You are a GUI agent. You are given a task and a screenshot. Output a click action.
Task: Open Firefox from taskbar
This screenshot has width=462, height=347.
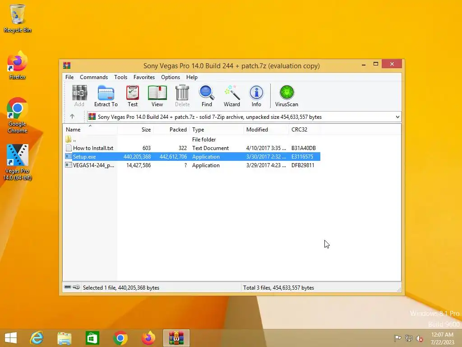click(148, 338)
